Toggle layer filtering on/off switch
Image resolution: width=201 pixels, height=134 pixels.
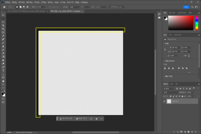coord(194,88)
